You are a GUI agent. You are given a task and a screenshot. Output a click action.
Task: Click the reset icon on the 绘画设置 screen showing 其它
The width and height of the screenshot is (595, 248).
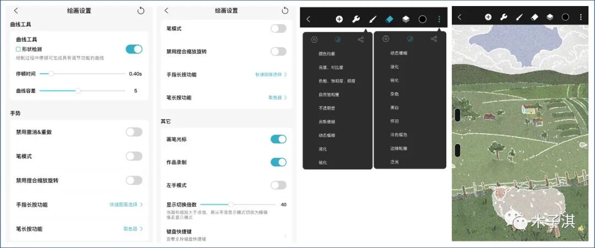pyautogui.click(x=285, y=10)
